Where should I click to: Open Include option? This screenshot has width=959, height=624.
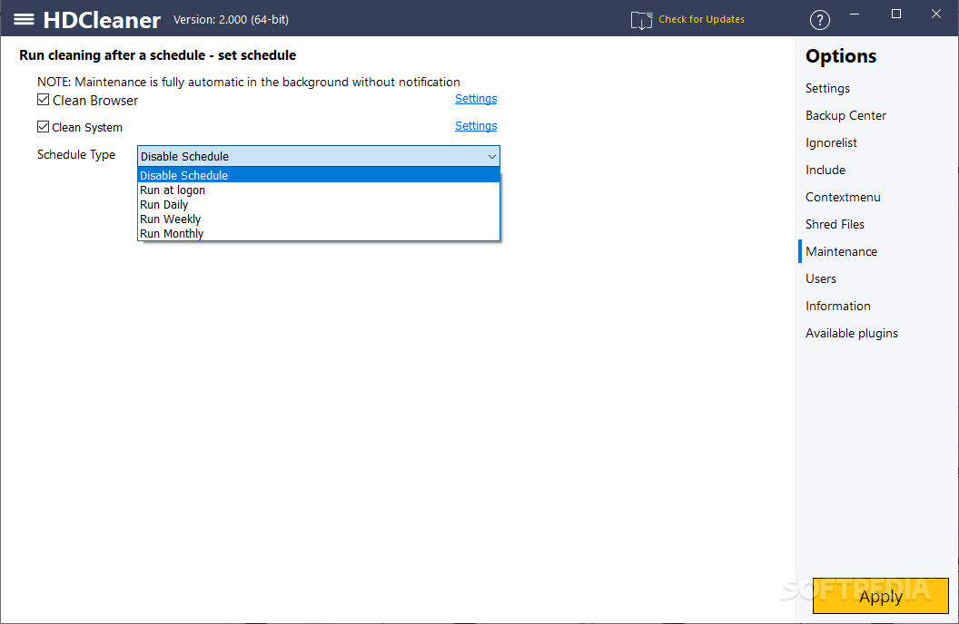[826, 170]
